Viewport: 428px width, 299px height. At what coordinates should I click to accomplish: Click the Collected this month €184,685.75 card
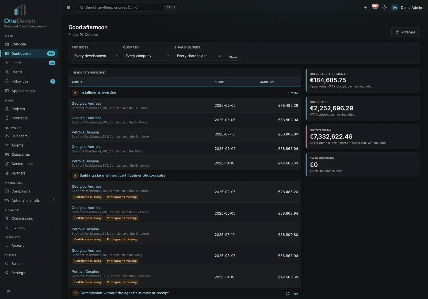[363, 80]
